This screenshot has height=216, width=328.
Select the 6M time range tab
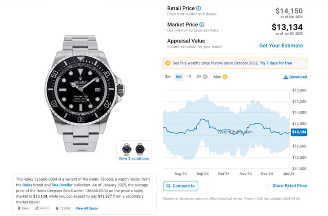pos(179,77)
